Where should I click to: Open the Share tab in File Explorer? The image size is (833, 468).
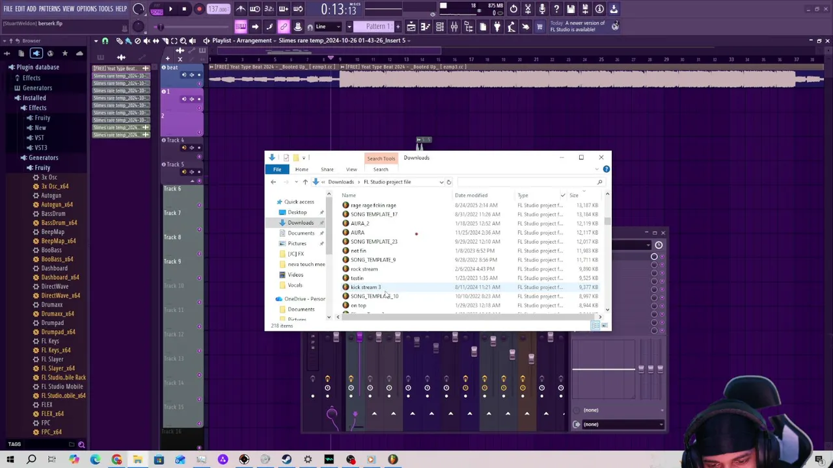coord(327,170)
